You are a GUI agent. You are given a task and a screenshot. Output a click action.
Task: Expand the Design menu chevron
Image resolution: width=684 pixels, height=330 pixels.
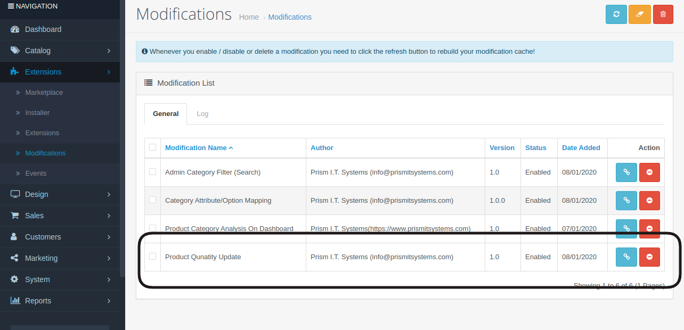pyautogui.click(x=109, y=194)
